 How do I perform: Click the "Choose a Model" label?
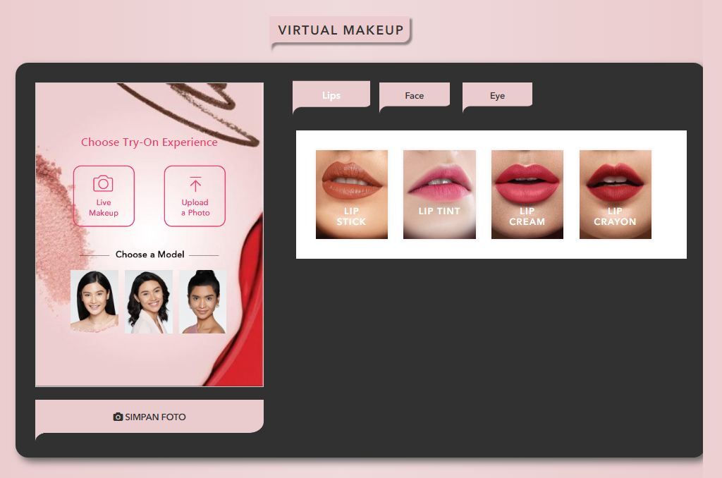[149, 255]
